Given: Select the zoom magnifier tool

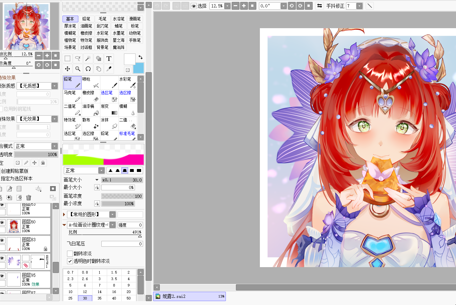Looking at the screenshot, I should [78, 69].
